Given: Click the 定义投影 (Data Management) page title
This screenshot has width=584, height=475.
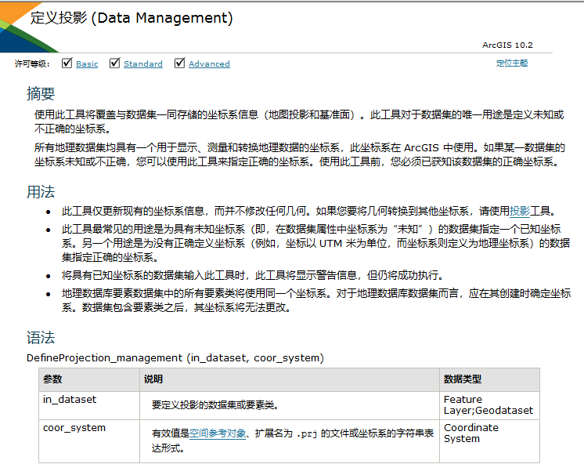Looking at the screenshot, I should point(132,17).
